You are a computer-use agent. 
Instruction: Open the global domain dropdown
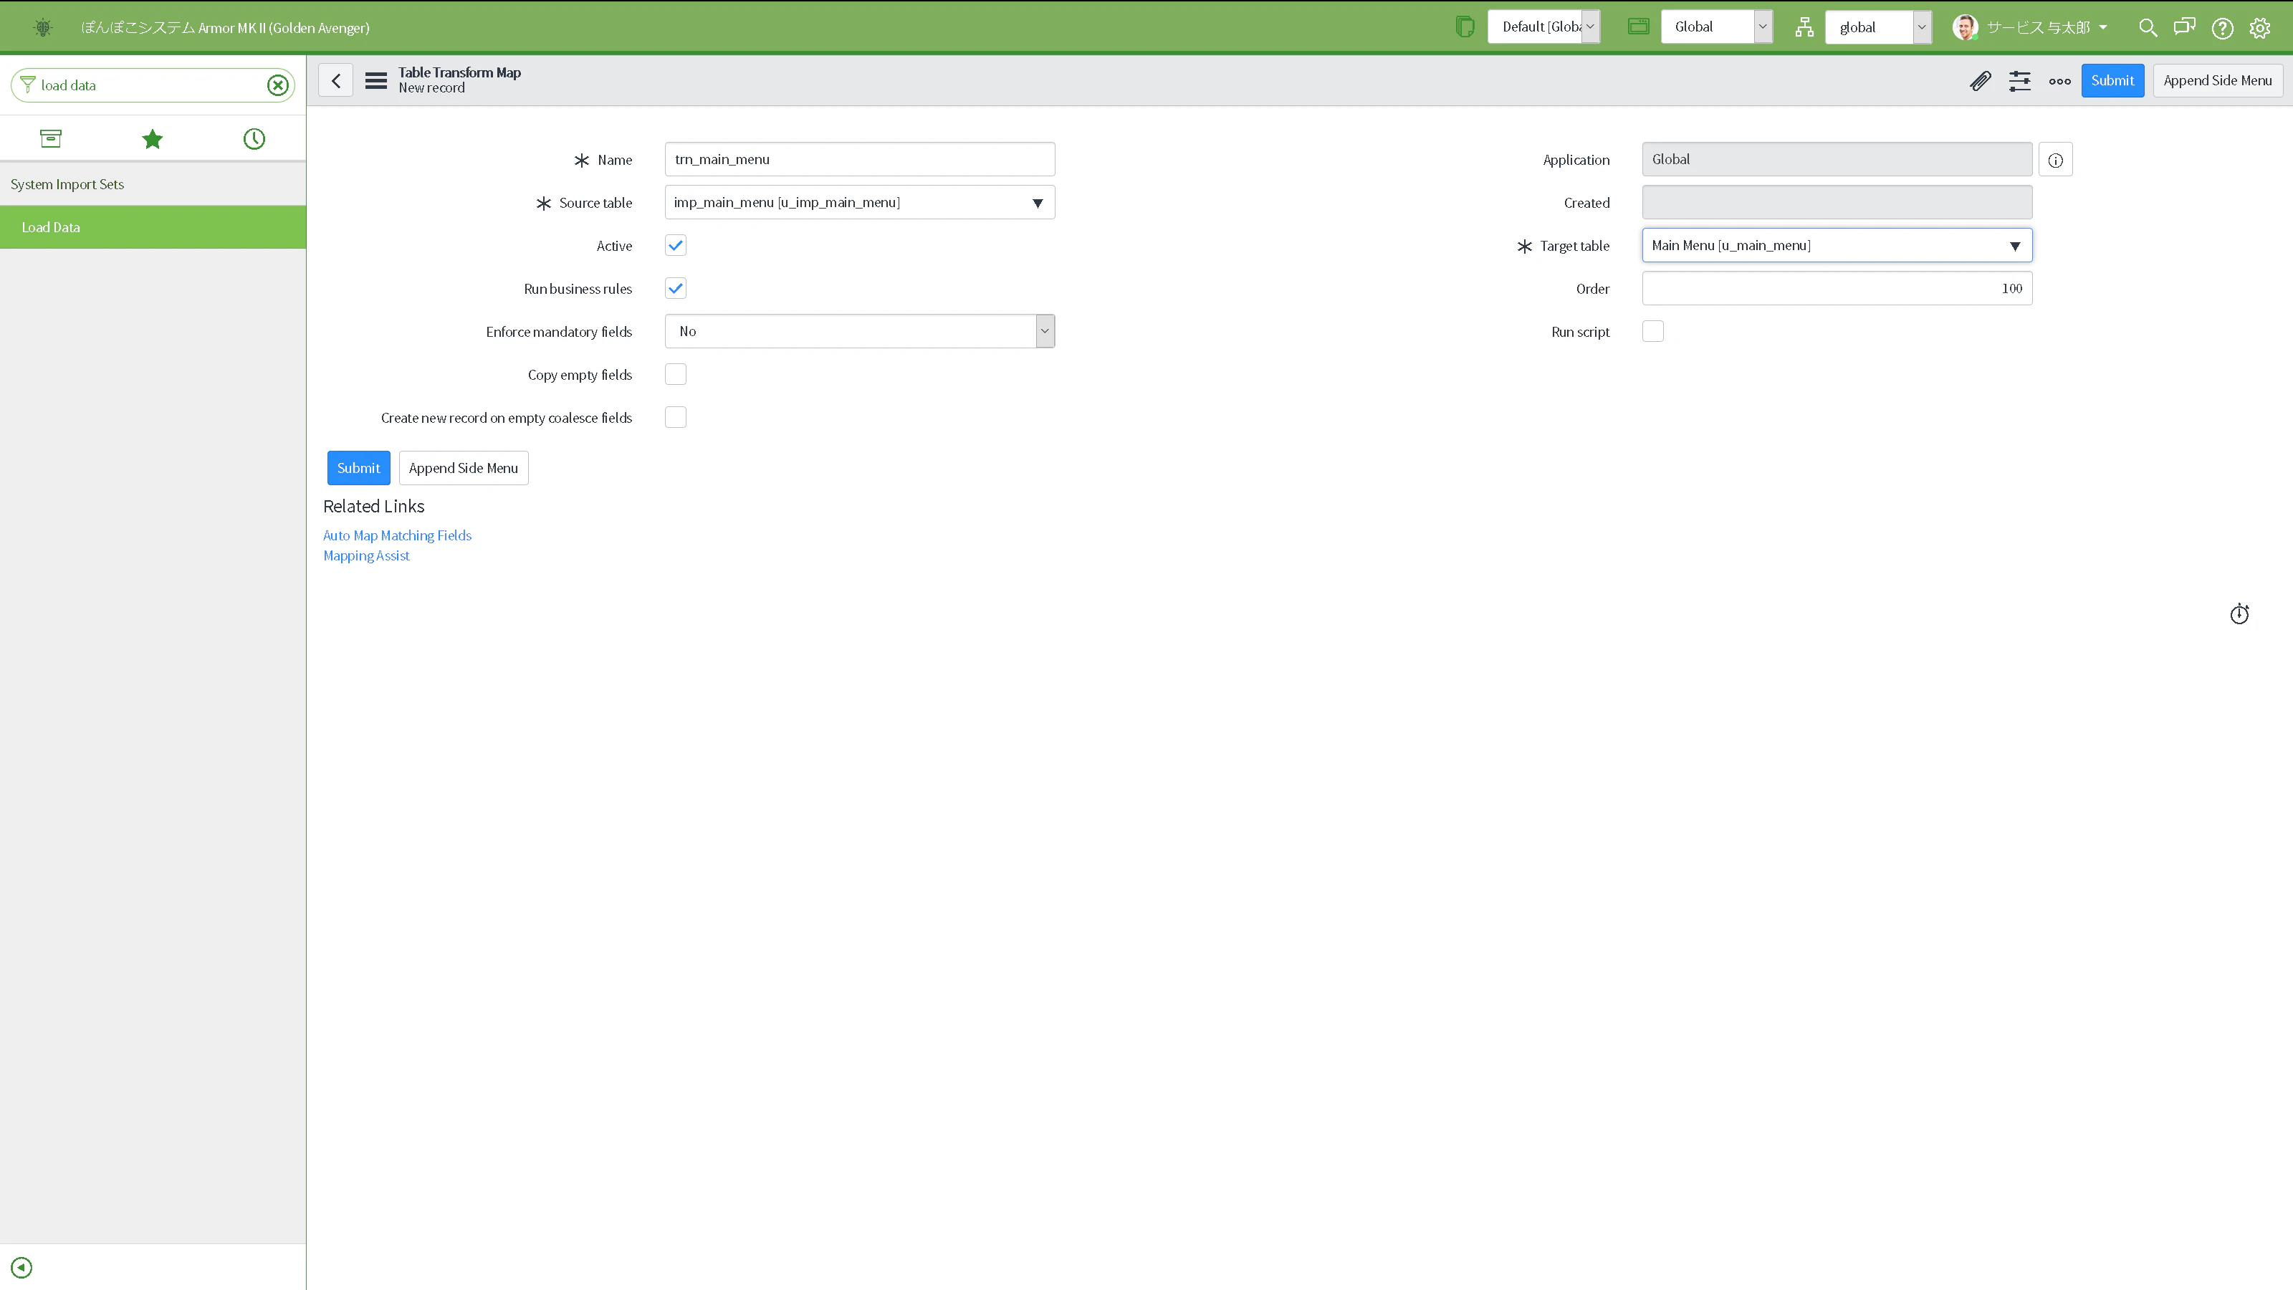[1878, 28]
